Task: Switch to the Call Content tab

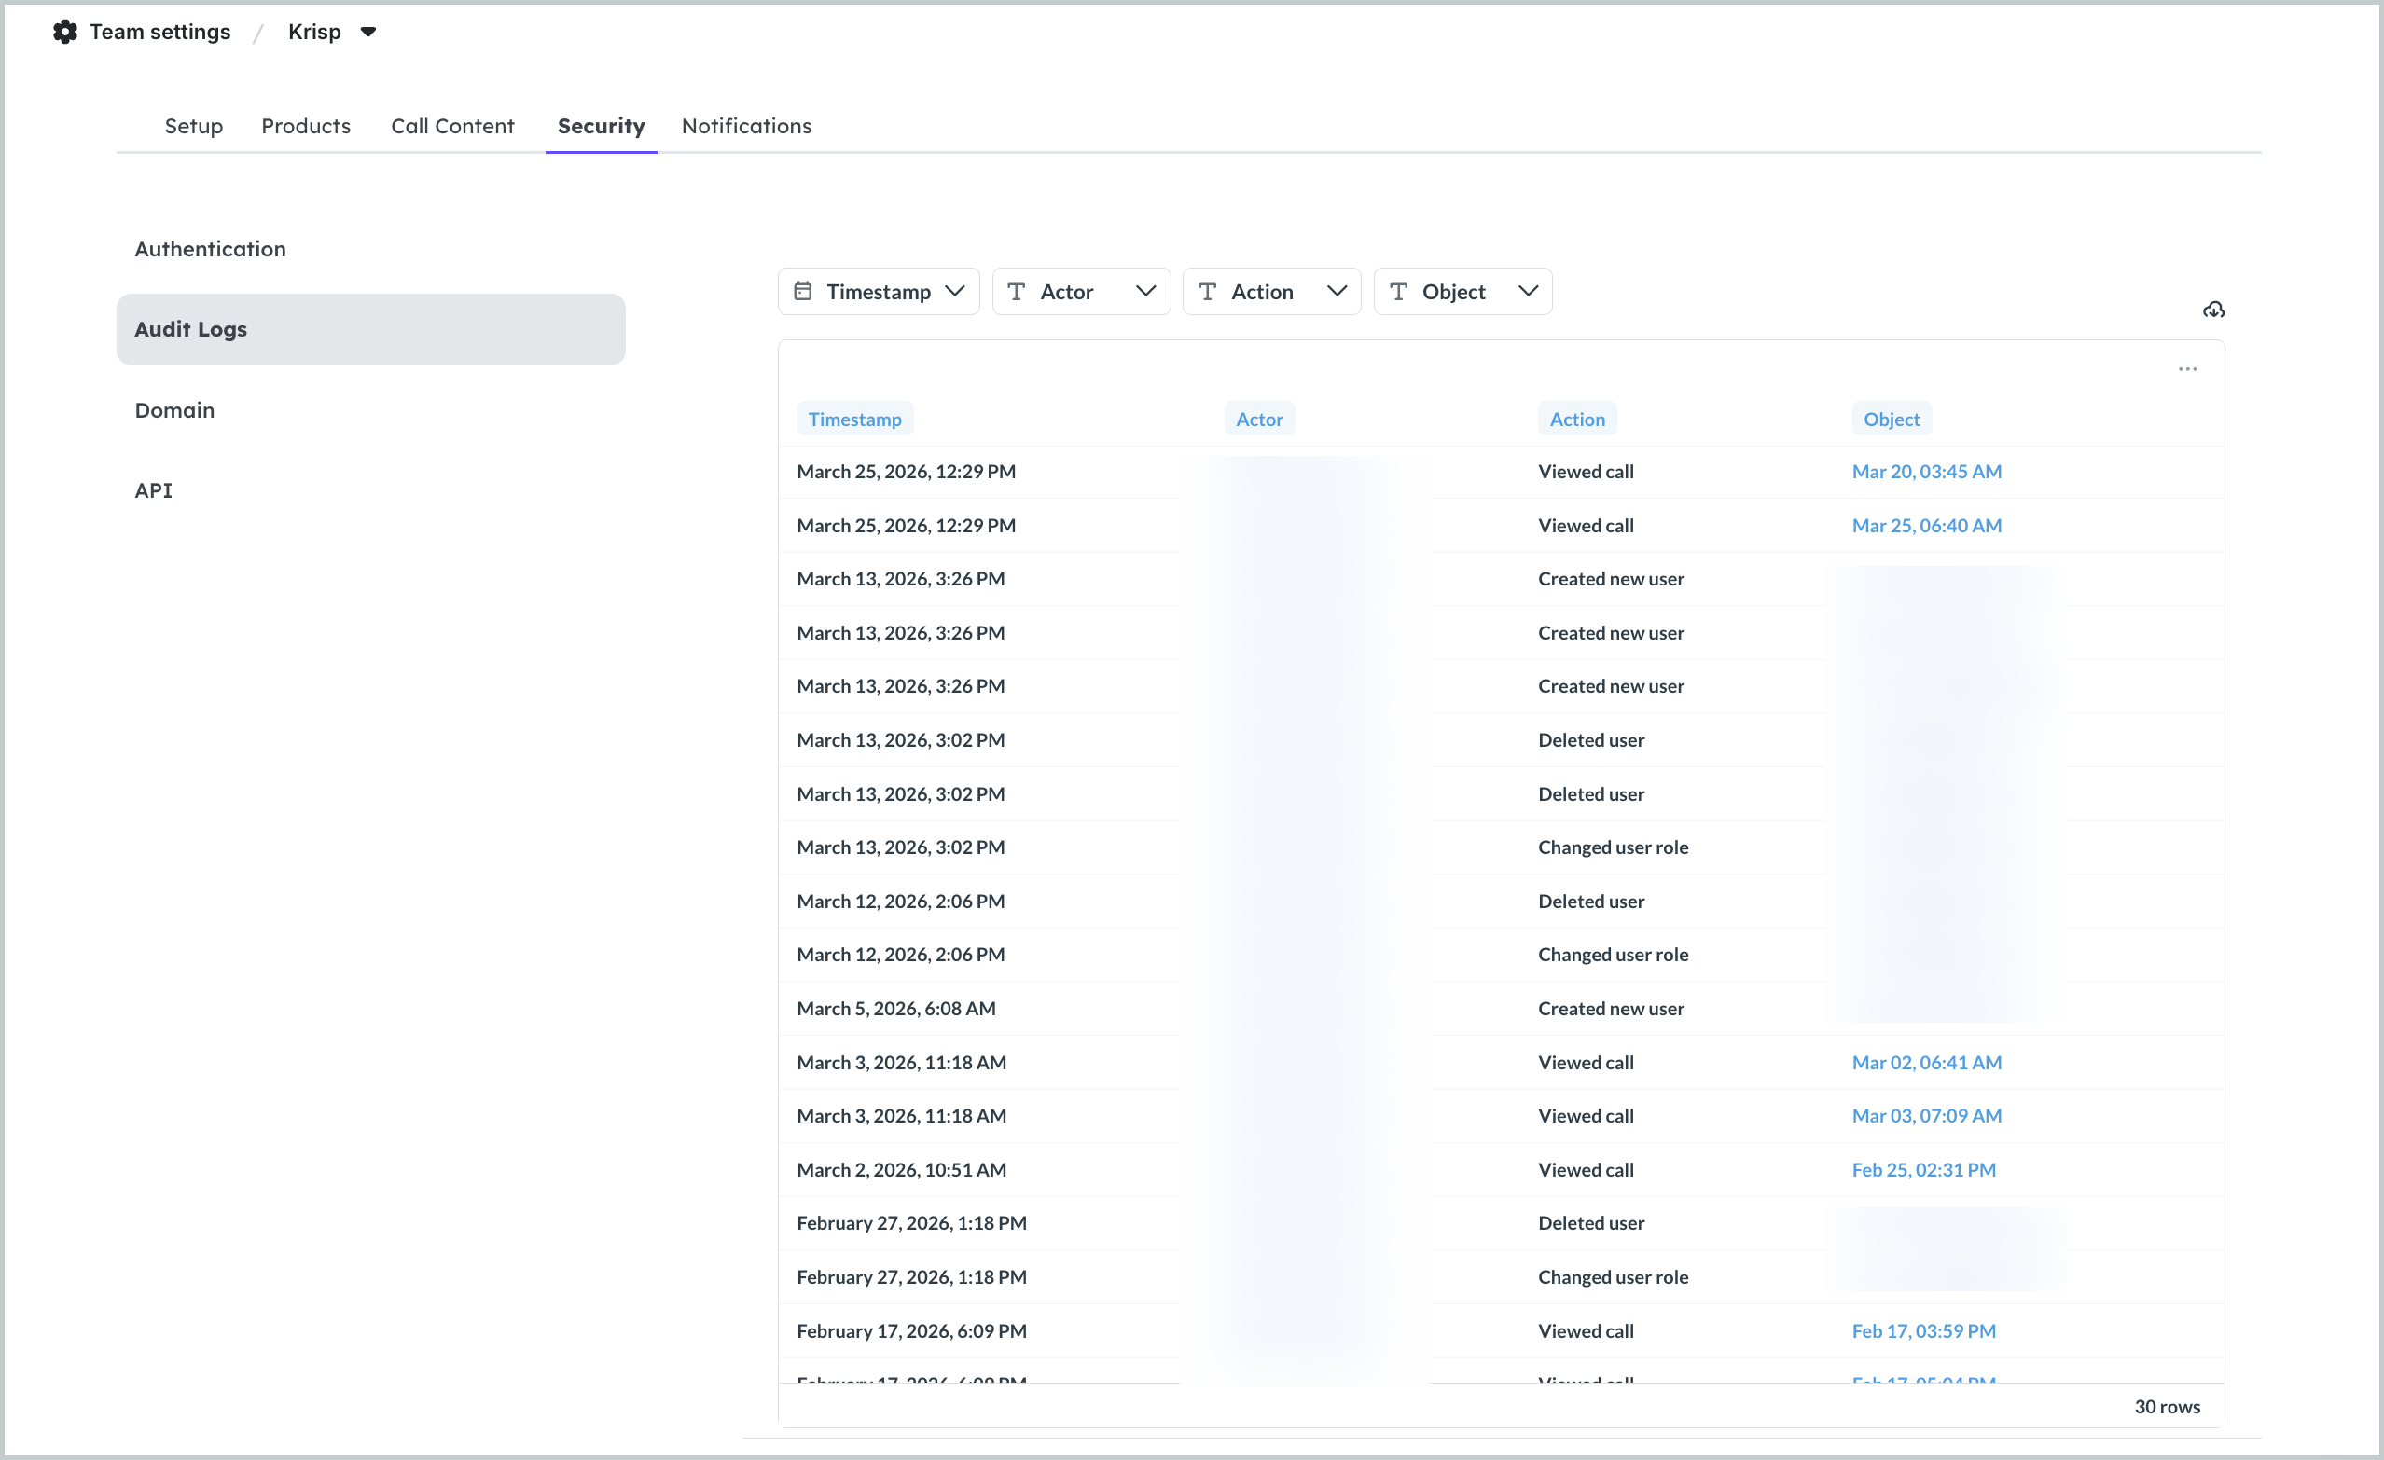Action: (x=451, y=126)
